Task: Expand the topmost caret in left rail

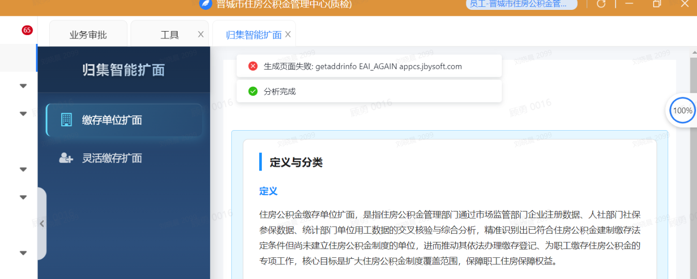Action: 23,86
